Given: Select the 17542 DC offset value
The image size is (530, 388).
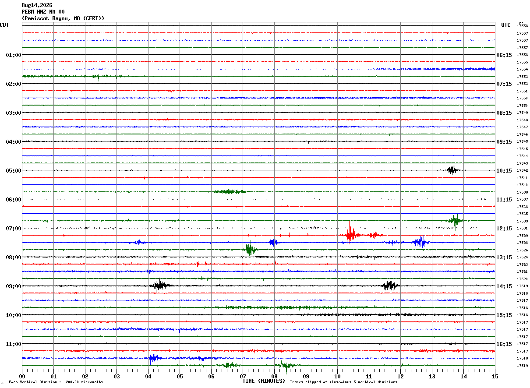Looking at the screenshot, I should coord(522,171).
